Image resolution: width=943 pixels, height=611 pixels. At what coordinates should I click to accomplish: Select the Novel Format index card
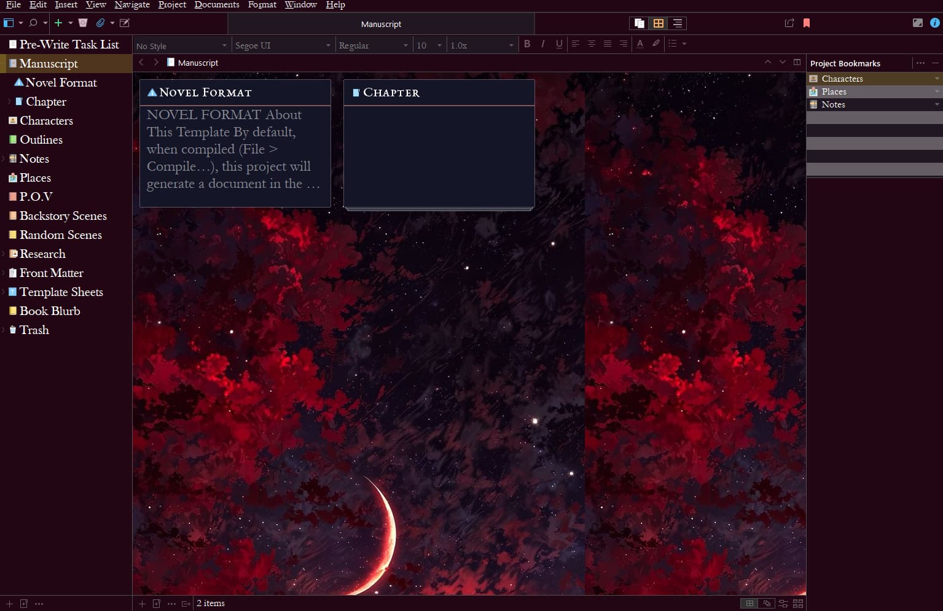click(x=235, y=143)
